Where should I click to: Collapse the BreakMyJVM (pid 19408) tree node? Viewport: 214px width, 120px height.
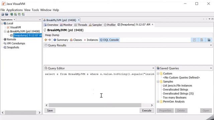tap(5, 31)
